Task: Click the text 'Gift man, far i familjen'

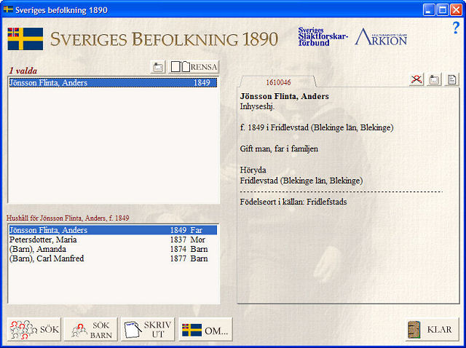Action: pyautogui.click(x=279, y=149)
